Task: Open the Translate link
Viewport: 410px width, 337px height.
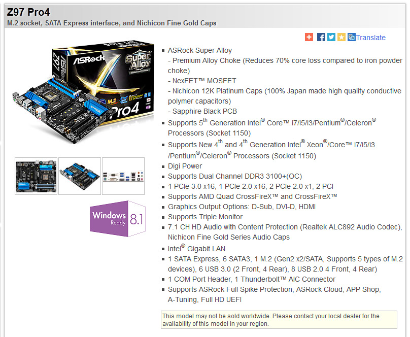Action: tap(370, 38)
